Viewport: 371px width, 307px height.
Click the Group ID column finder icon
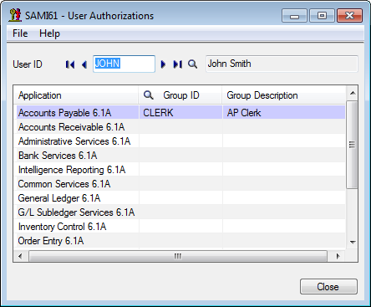[x=148, y=95]
